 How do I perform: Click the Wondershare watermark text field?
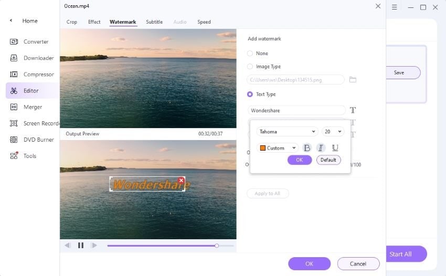[x=296, y=110]
